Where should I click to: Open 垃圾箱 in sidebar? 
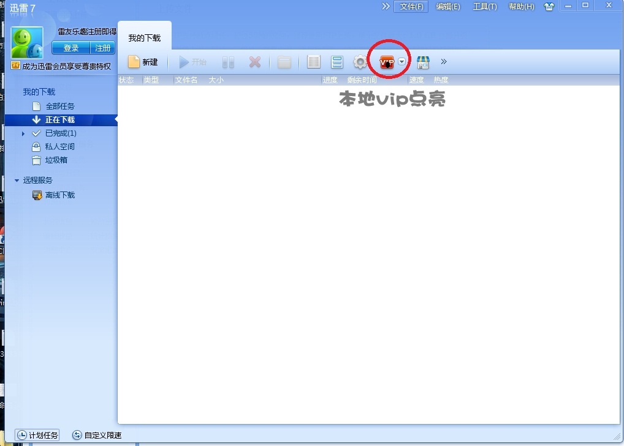56,160
